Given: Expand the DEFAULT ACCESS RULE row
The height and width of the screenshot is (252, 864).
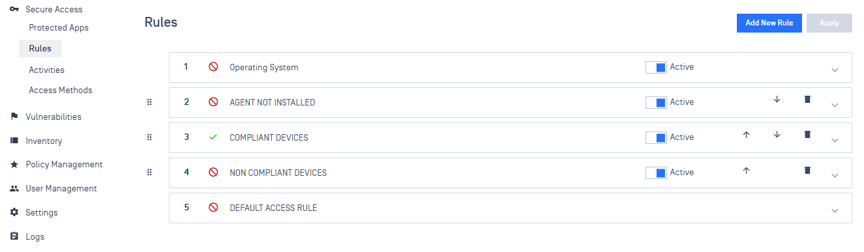Looking at the screenshot, I should coord(835,211).
